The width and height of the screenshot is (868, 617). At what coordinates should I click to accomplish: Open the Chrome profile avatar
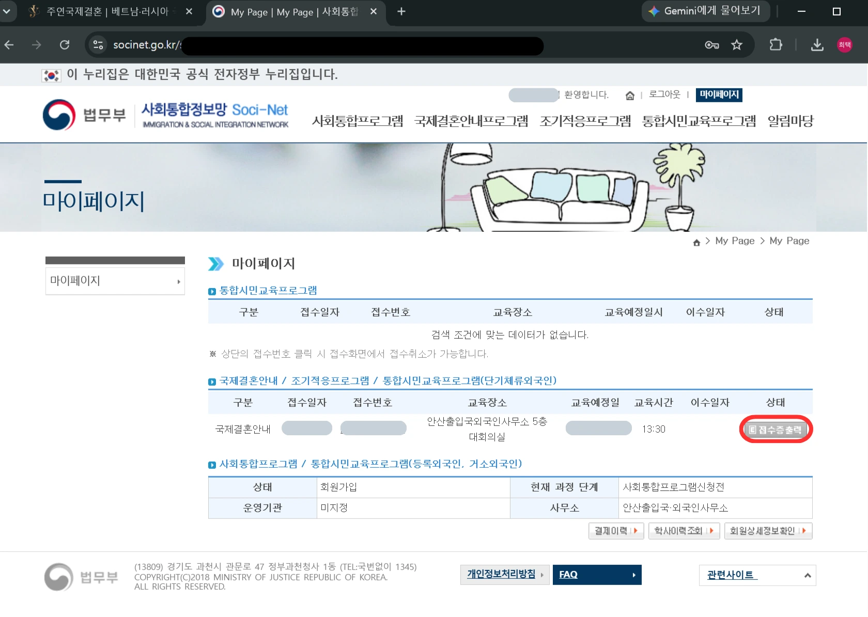pyautogui.click(x=844, y=45)
